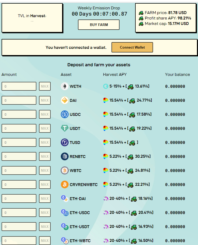The width and height of the screenshot is (198, 245).
Task: Click the Curve rainbow icon in the RENBTC row
Action: [x=106, y=156]
